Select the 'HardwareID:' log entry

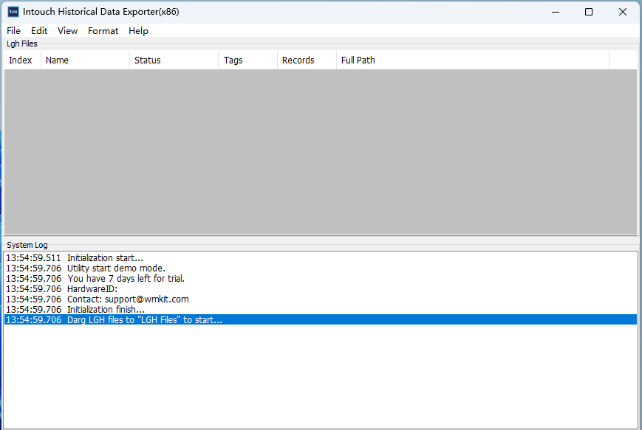(x=321, y=288)
